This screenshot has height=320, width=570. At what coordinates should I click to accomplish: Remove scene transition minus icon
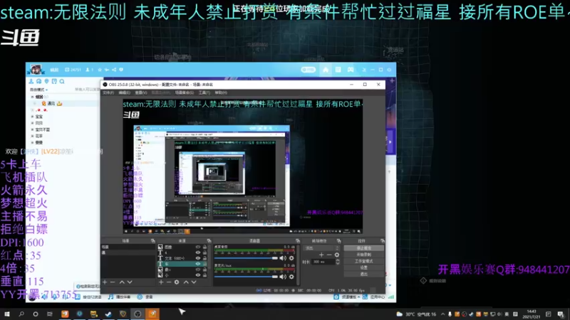tap(329, 255)
